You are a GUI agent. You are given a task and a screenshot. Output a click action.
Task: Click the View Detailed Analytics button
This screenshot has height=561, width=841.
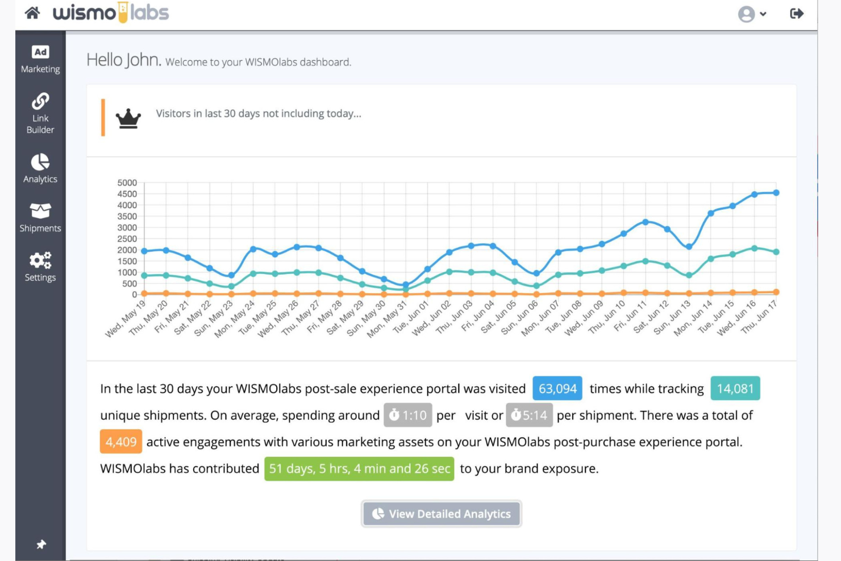point(441,513)
